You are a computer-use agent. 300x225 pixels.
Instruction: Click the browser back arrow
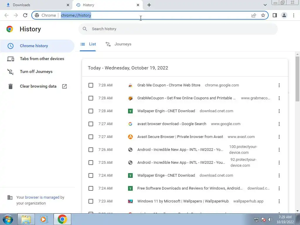point(6,15)
